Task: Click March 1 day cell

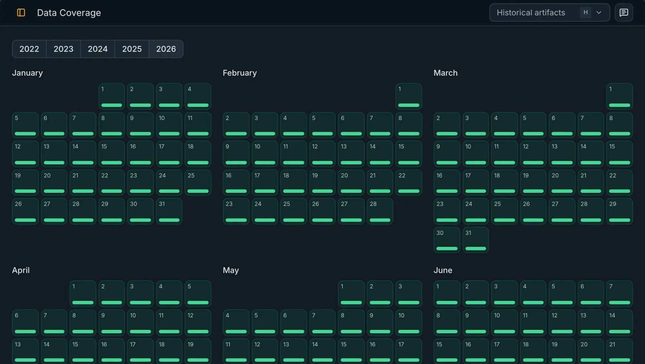Action: 620,96
